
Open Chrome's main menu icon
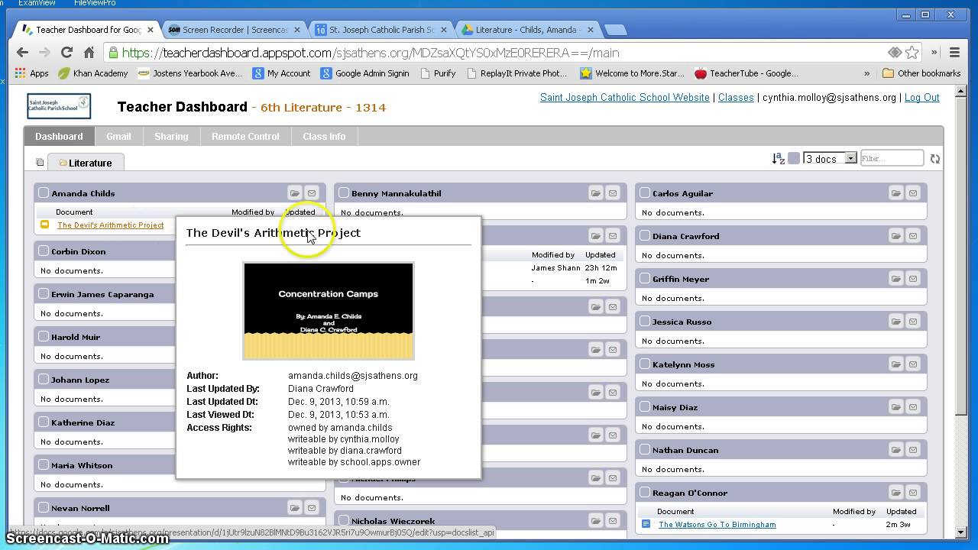point(954,53)
